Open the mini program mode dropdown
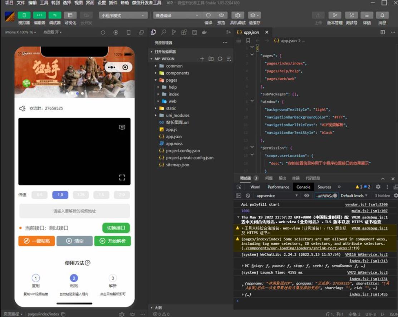Viewport: 398px width, 317px height. point(123,15)
